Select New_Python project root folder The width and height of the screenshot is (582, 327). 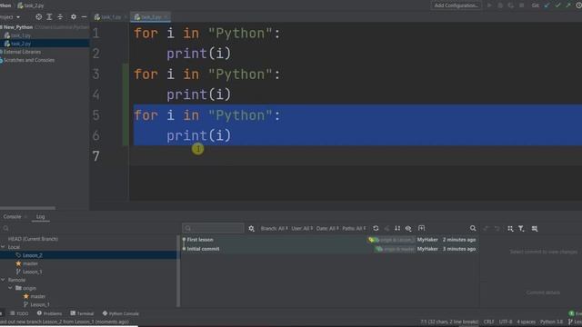click(x=18, y=27)
